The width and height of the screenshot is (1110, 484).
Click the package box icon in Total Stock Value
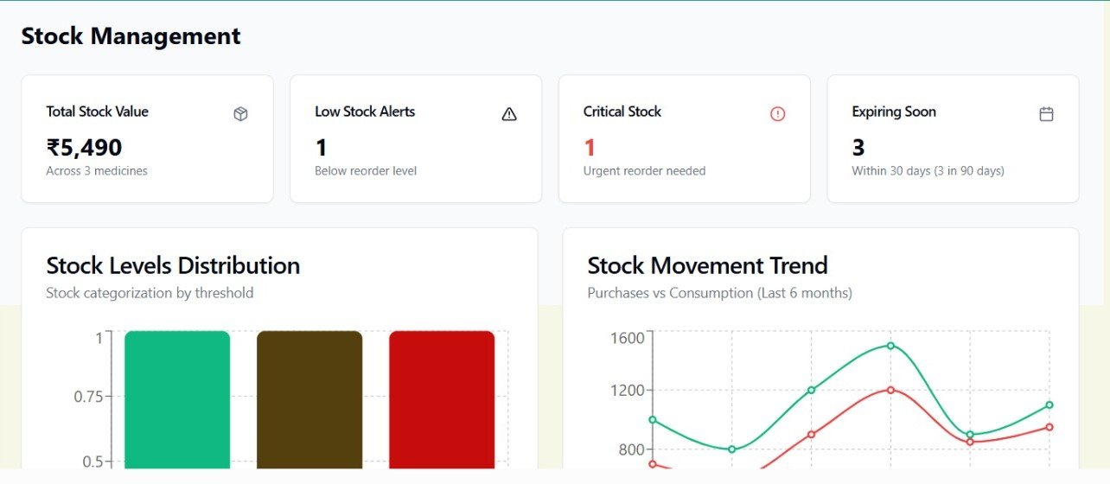click(240, 114)
